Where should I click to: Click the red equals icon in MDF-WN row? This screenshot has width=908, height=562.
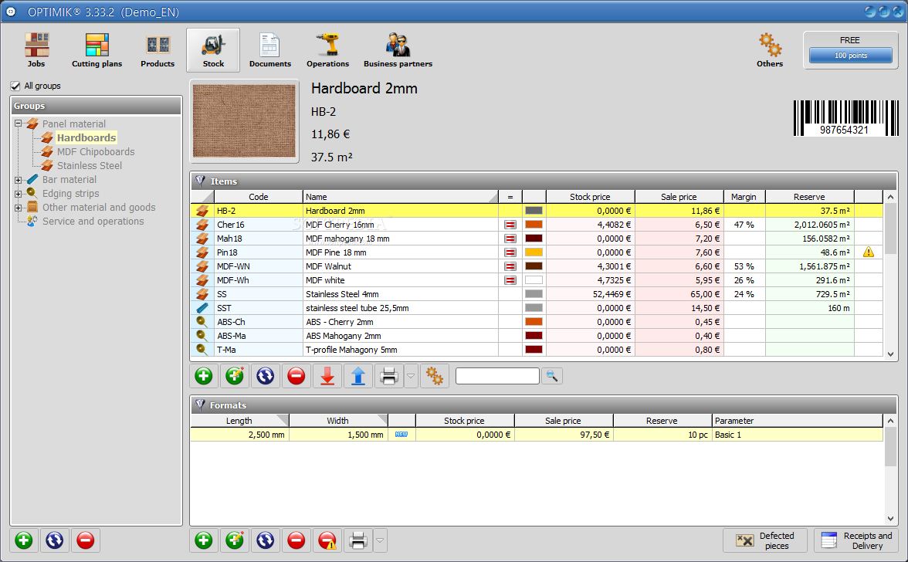pos(510,266)
